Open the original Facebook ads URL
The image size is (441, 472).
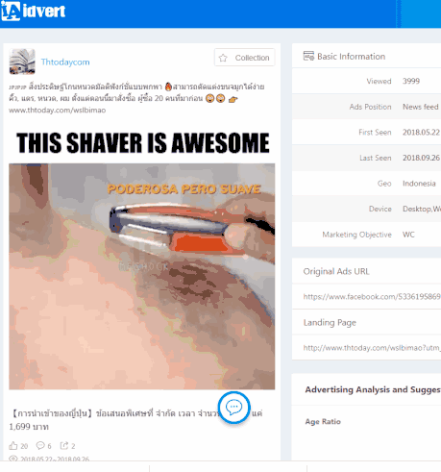tap(372, 297)
